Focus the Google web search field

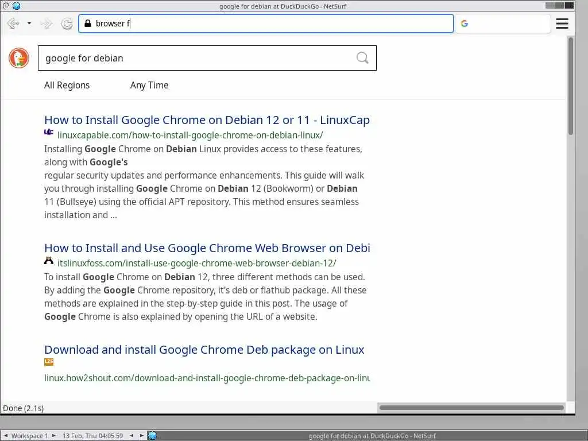tap(503, 24)
